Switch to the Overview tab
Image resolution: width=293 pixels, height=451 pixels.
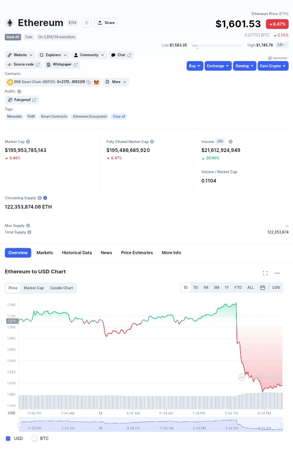click(x=18, y=253)
